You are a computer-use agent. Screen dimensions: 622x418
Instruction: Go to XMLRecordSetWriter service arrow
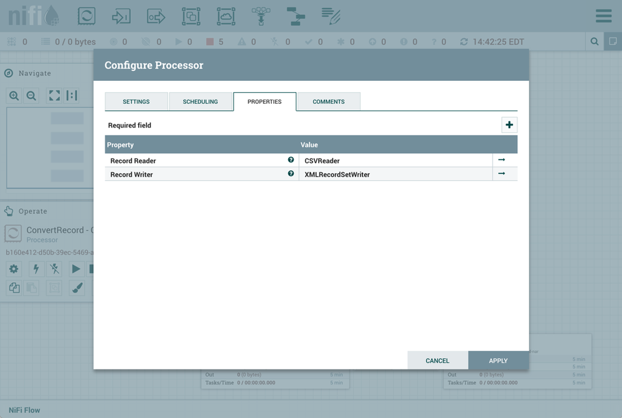coord(501,174)
